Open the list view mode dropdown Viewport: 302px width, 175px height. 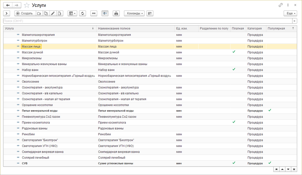click(x=72, y=13)
